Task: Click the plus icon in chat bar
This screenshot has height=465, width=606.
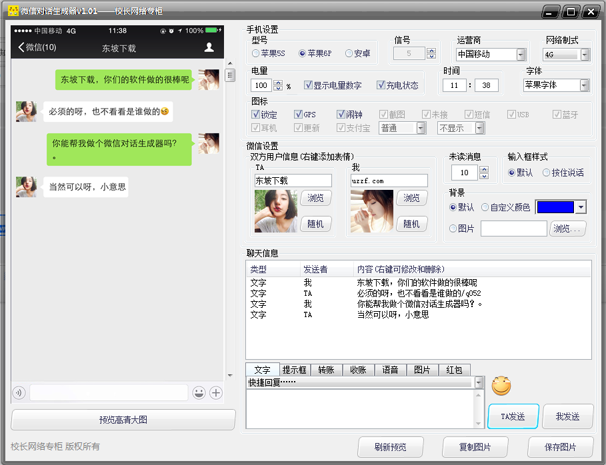Action: [x=216, y=393]
